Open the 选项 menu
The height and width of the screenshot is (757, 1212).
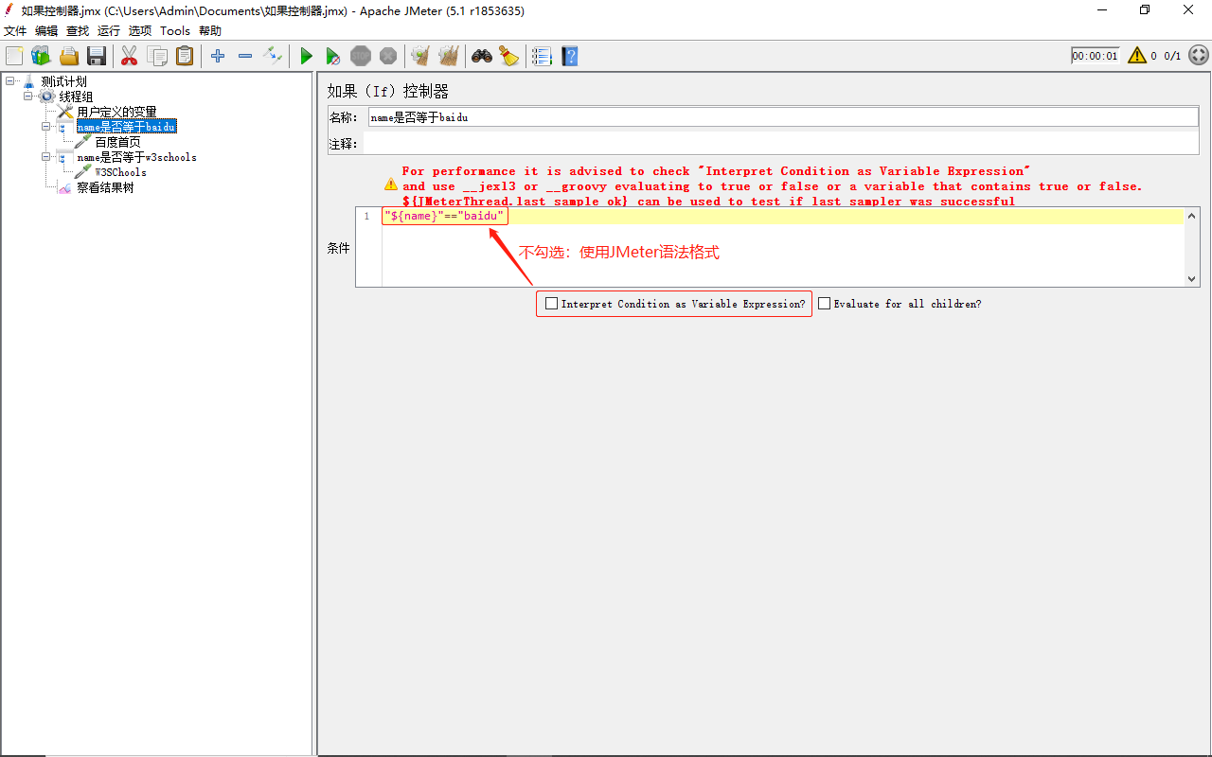click(x=140, y=31)
